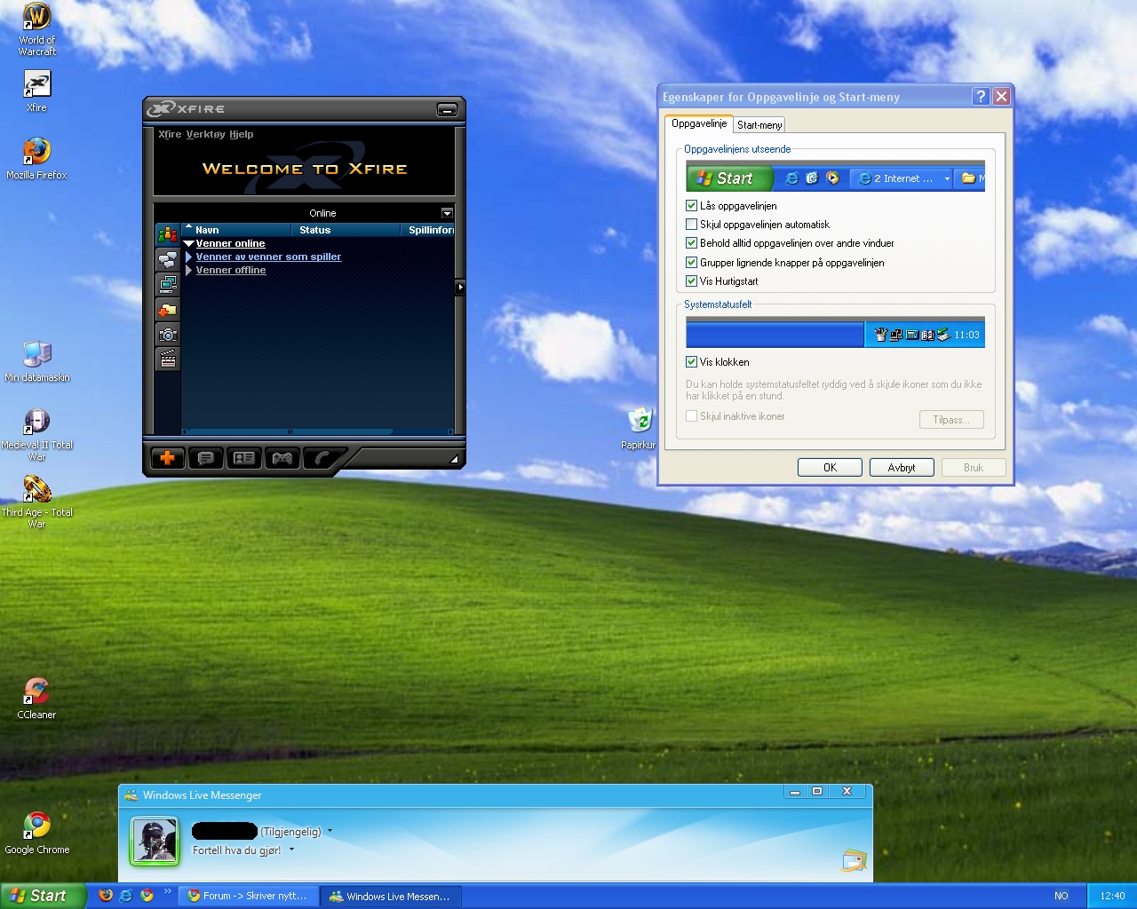1137x909 pixels.
Task: Click the Spillinfo column header in Xfire
Action: 429,230
